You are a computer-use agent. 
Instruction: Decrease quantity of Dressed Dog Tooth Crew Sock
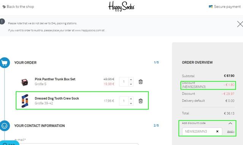point(131,103)
